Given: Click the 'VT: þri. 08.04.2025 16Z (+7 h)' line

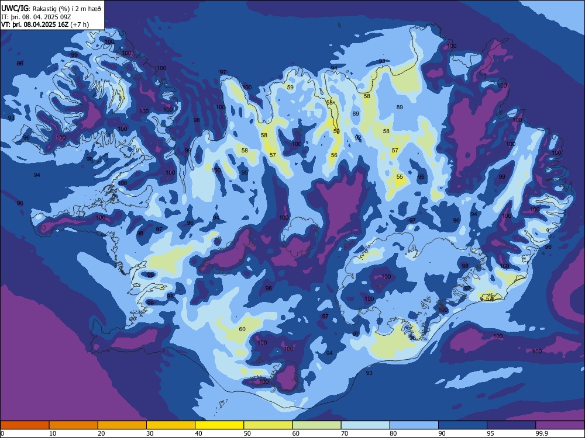Looking at the screenshot, I should click(45, 25).
